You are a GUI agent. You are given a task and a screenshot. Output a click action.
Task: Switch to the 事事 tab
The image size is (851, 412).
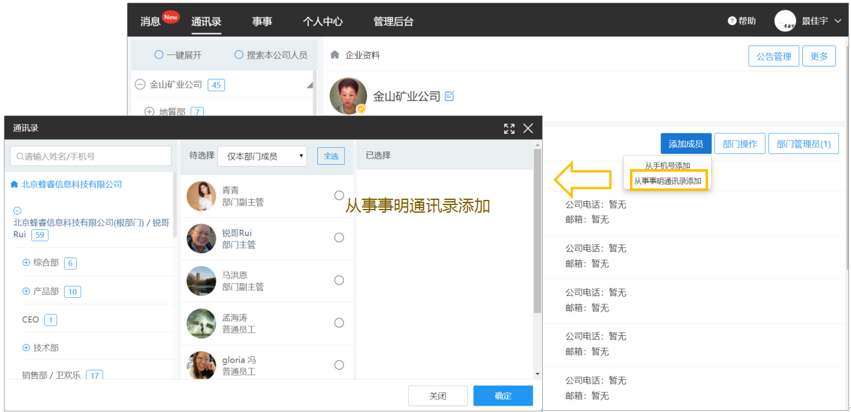pos(262,21)
